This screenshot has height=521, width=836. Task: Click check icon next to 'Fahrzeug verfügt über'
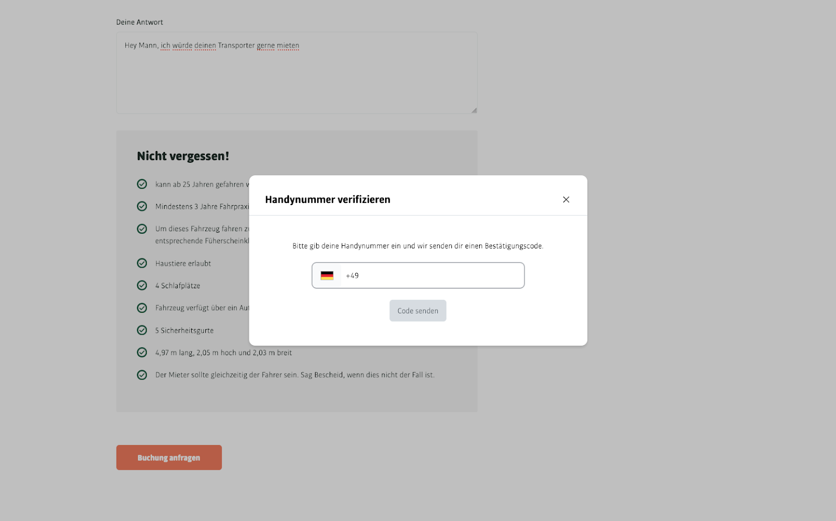pos(142,308)
